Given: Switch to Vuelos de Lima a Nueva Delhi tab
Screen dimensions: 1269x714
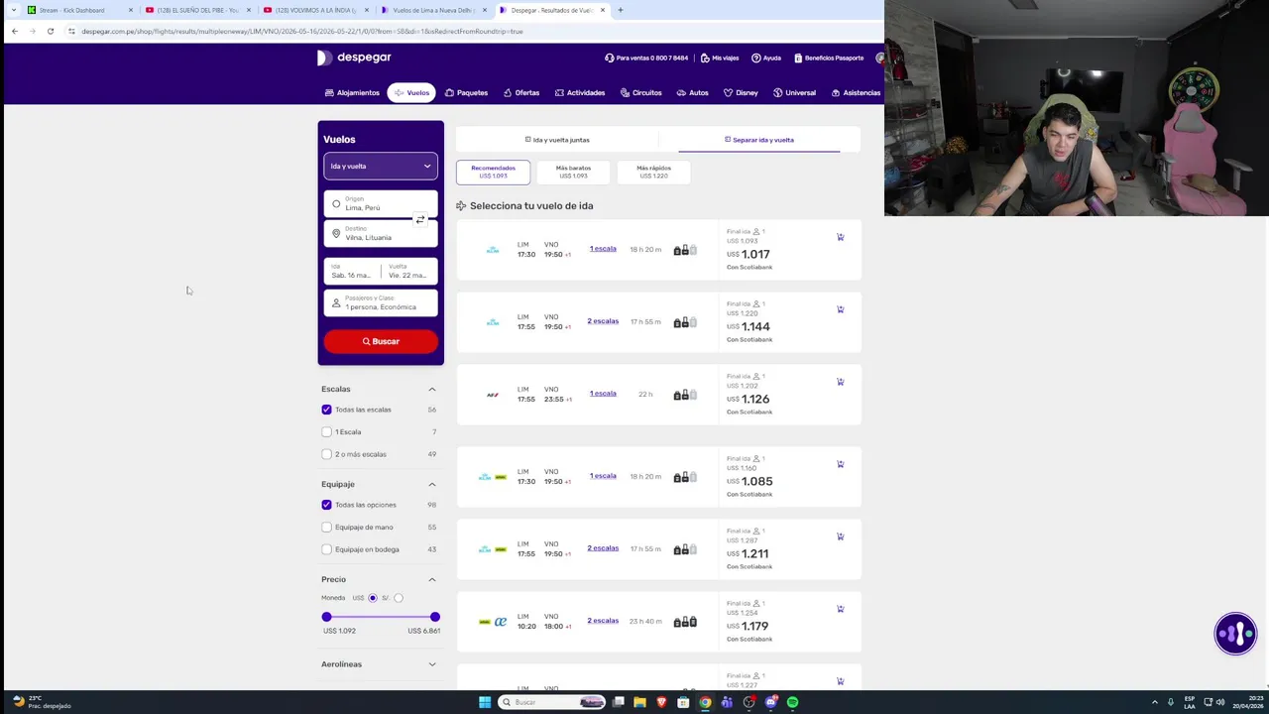Looking at the screenshot, I should click(434, 10).
